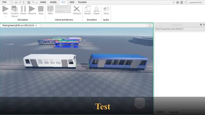Switch to the PLUGINS ribbon tab
The height and width of the screenshot is (115, 205).
click(x=82, y=2)
